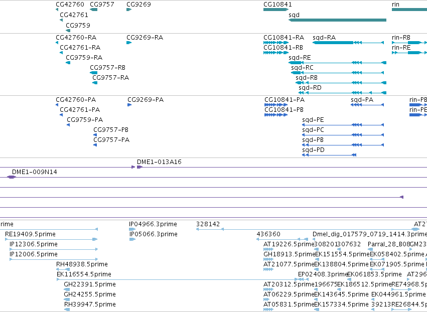Screen dimensions: 427x312
Task: Click cDNA EK061853.5prime label
Action: (374, 274)
